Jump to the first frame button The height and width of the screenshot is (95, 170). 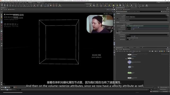pyautogui.click(x=2, y=87)
